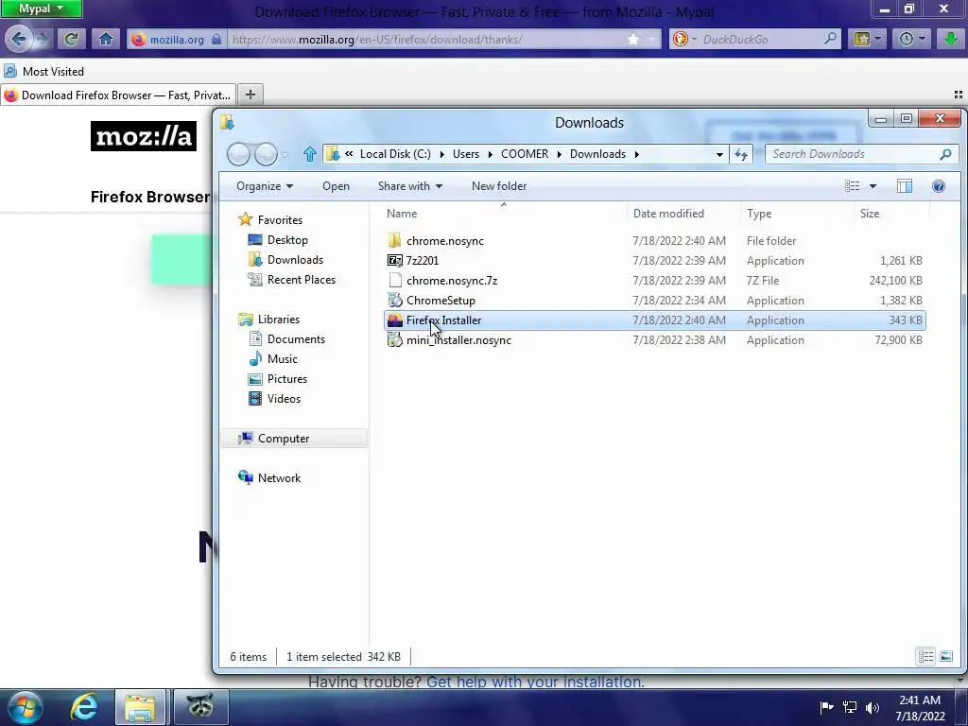Viewport: 968px width, 726px height.
Task: Expand the arrow after Local Disk (C:)
Action: point(442,154)
